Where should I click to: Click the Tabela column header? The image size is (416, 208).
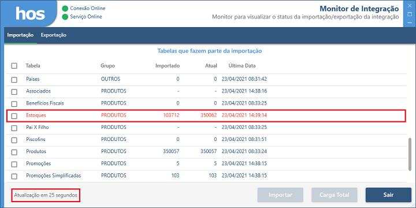click(x=33, y=66)
